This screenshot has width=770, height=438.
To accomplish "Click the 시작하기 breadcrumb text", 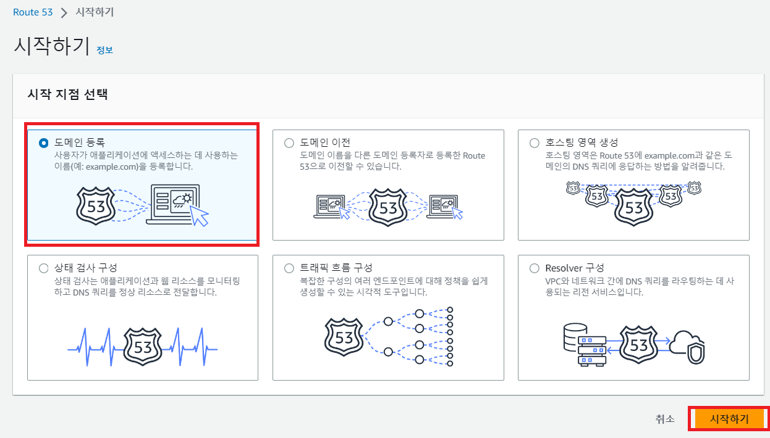I will point(95,12).
